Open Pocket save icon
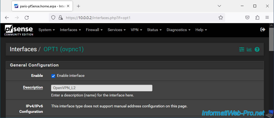 click(247, 17)
